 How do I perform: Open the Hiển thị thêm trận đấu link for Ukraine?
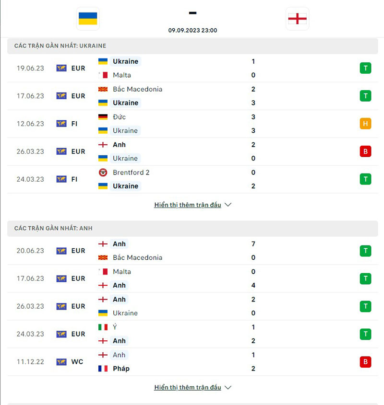[x=188, y=205]
